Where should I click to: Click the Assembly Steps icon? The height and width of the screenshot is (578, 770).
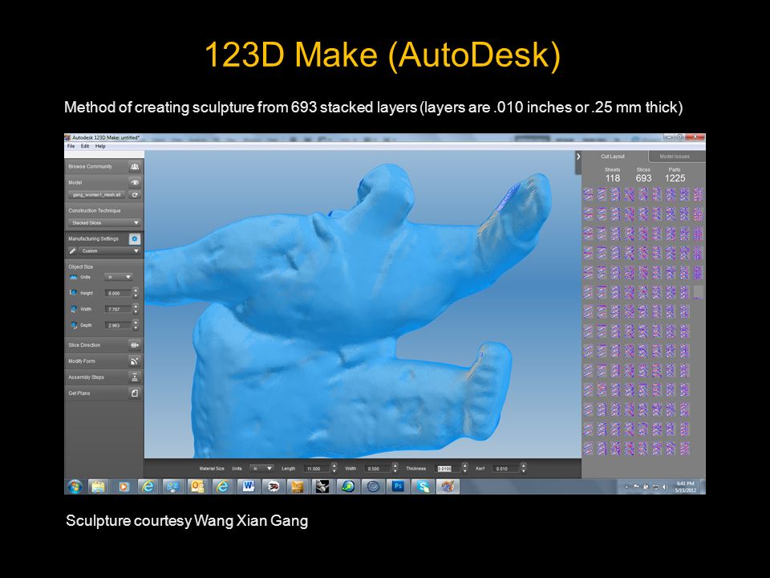134,377
